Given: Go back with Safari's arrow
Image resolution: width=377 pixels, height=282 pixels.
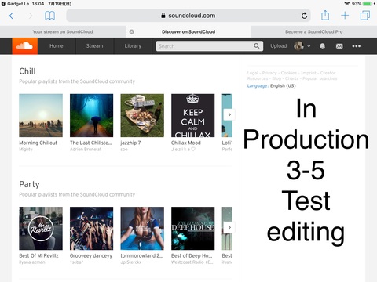Looking at the screenshot, I should (11, 16).
